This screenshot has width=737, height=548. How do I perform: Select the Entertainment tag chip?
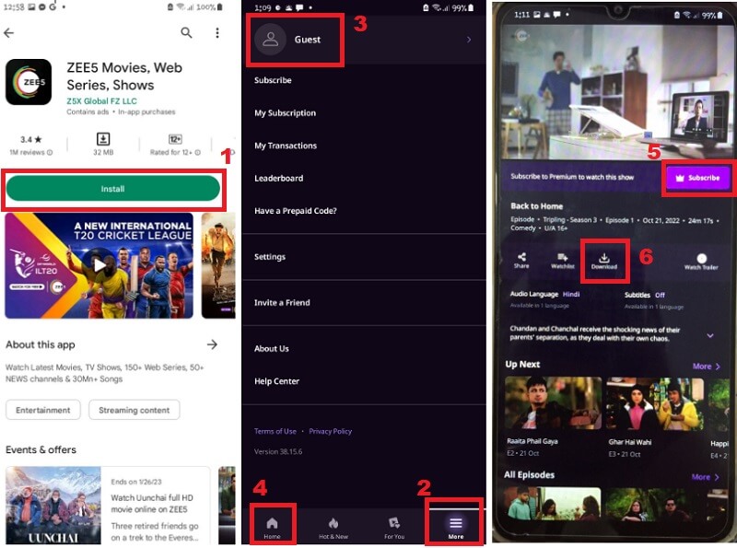[43, 410]
